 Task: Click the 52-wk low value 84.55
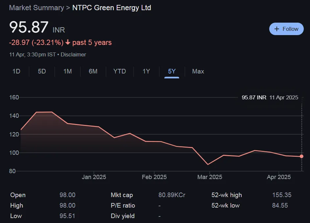[x=280, y=205]
